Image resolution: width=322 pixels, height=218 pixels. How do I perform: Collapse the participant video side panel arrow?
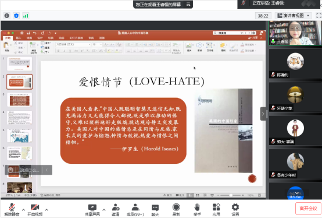pos(263,114)
